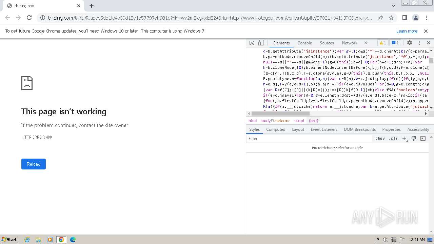Share this page icon in address bar
This screenshot has height=244, width=434.
[380, 18]
